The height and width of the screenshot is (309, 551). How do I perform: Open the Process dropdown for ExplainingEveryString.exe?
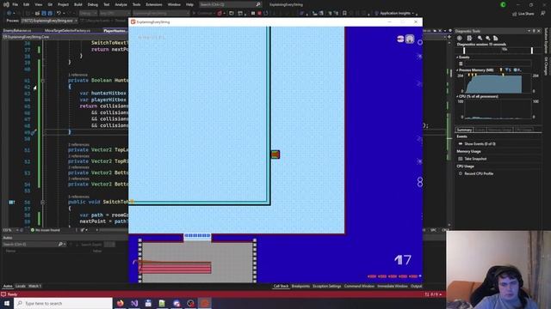(x=49, y=21)
